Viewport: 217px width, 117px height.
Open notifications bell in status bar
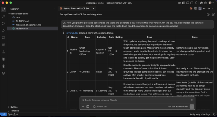(x=214, y=114)
